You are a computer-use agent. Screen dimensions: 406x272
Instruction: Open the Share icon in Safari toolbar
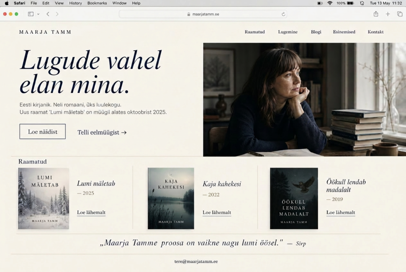pyautogui.click(x=376, y=14)
